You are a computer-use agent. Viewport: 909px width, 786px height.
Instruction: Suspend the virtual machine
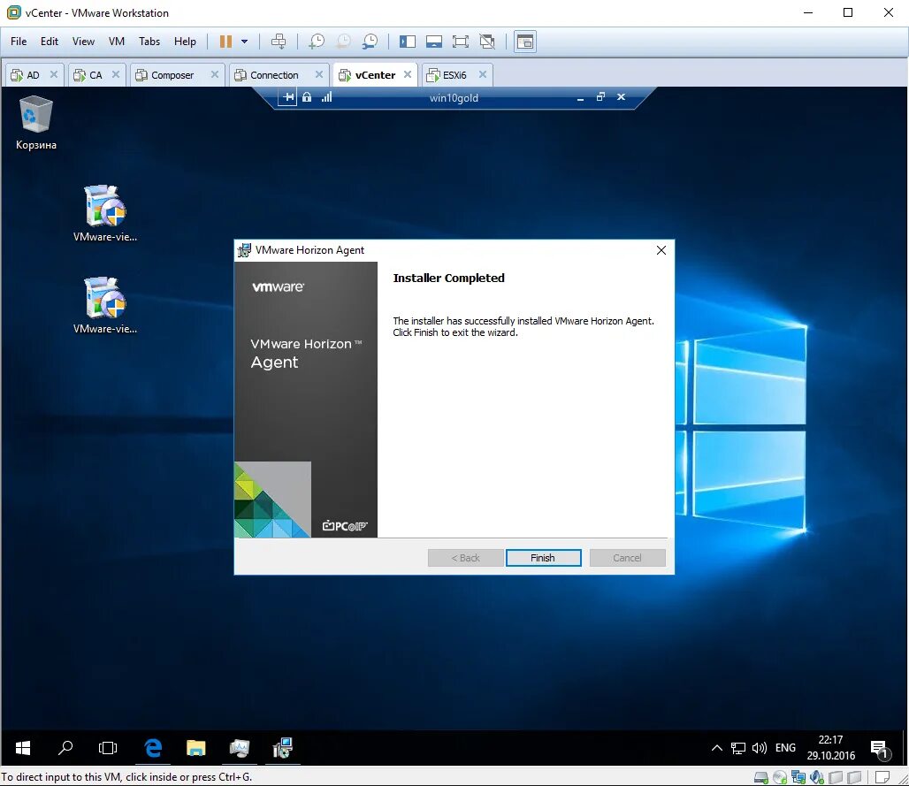(x=226, y=41)
